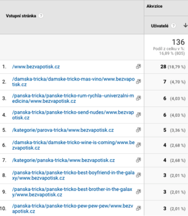Select users cell for pew-pew-pew row
The height and width of the screenshot is (216, 188).
point(166,208)
